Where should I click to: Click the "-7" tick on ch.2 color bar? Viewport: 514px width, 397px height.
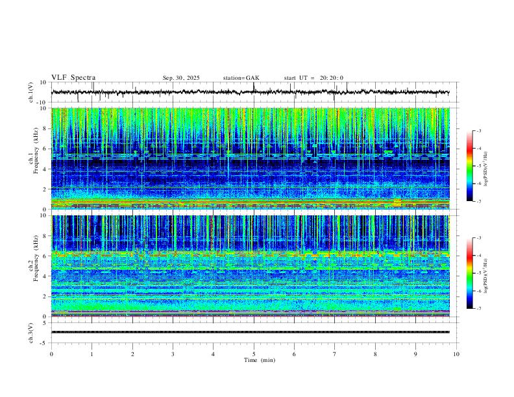pos(478,309)
